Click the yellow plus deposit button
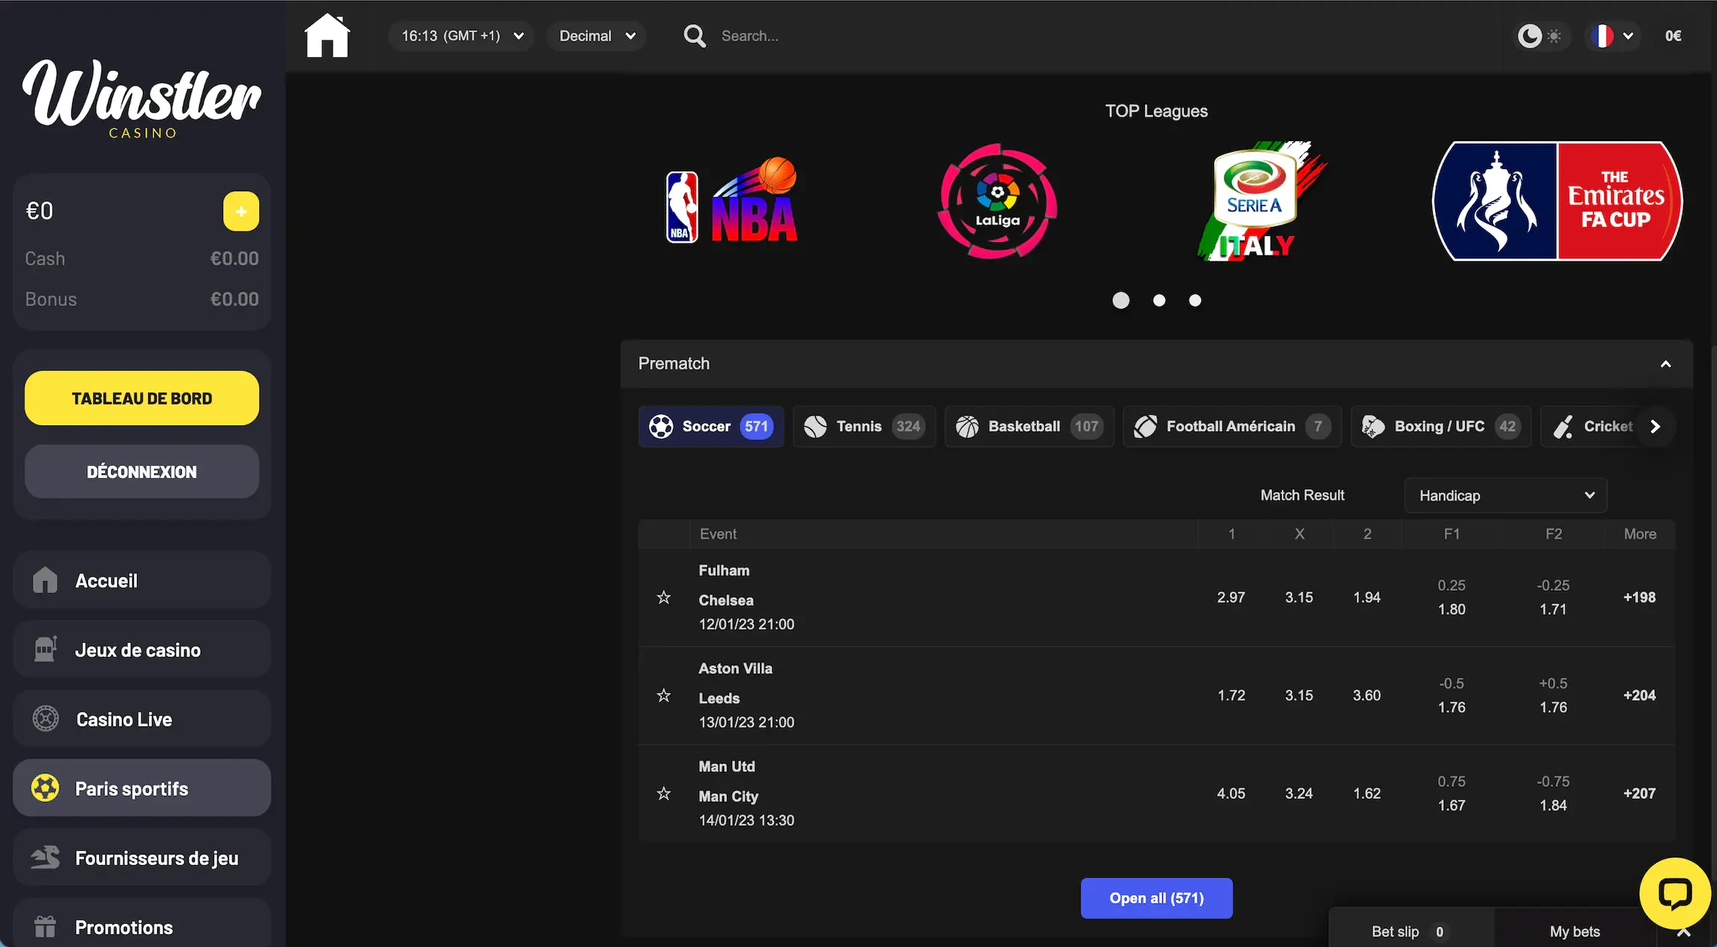 [241, 211]
